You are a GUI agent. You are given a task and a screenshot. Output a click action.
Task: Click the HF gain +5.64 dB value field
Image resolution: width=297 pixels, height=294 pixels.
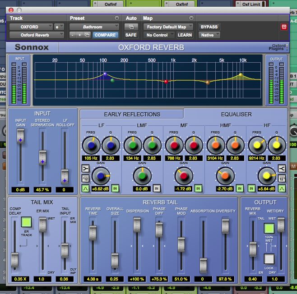coord(266,188)
